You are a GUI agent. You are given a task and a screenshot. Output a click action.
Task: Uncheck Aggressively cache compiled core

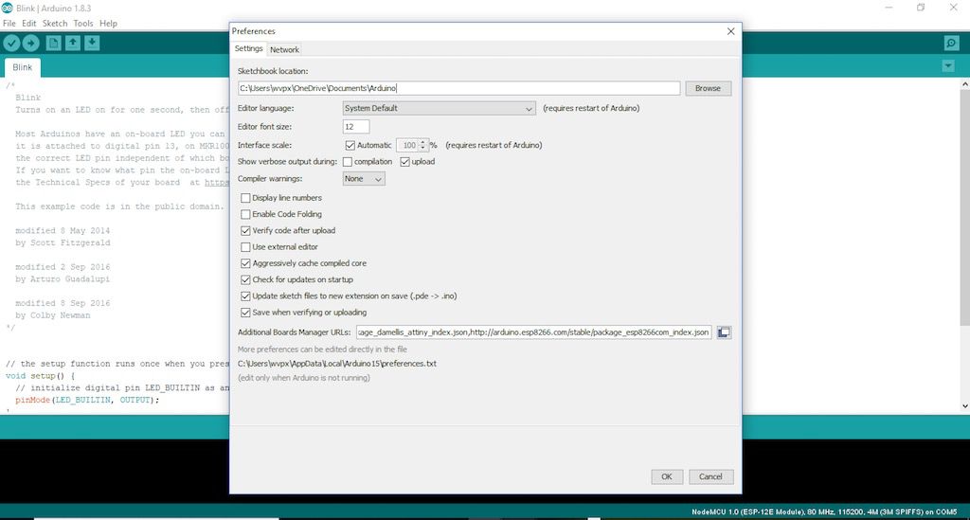[x=245, y=263]
